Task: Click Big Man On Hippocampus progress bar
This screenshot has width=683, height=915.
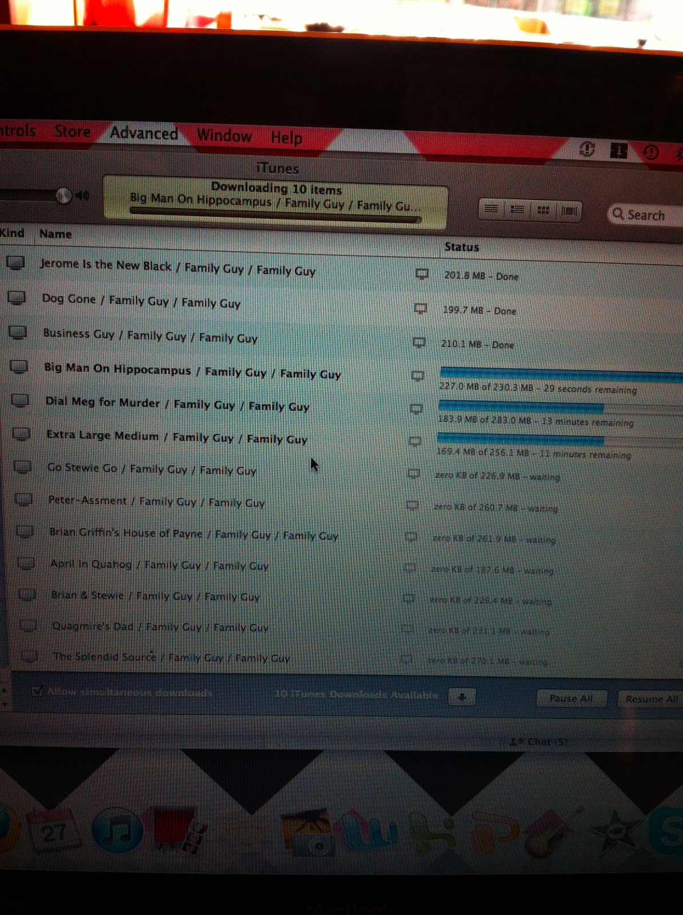Action: [561, 375]
